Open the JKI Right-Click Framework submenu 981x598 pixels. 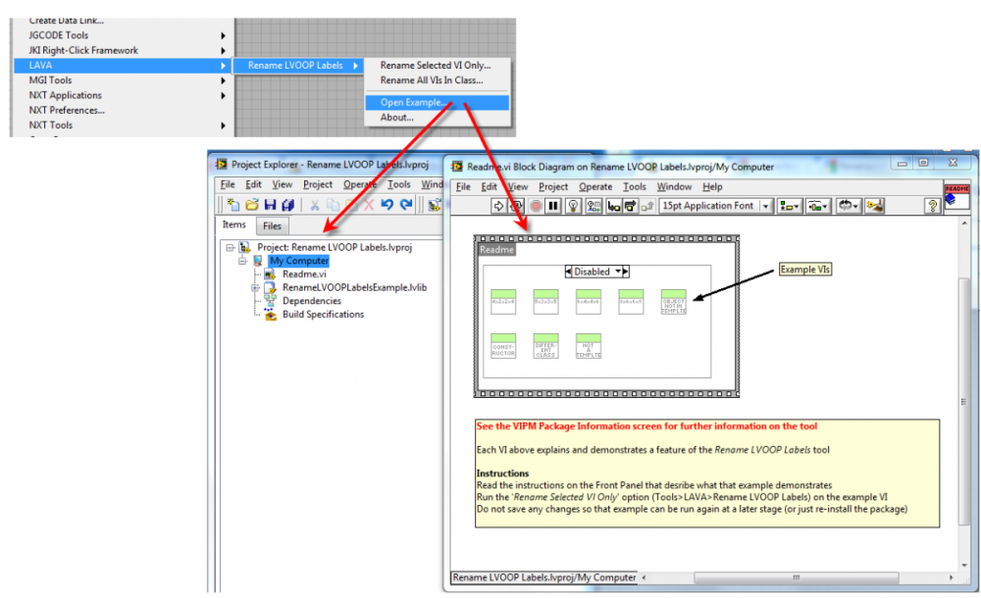pyautogui.click(x=123, y=50)
